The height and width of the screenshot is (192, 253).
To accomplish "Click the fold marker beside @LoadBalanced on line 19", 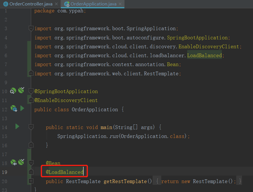I will click(x=31, y=172).
